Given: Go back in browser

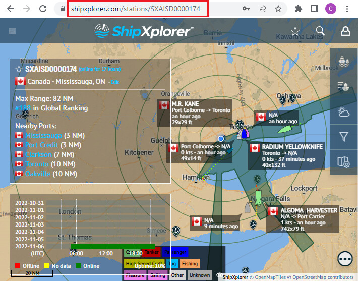Looking at the screenshot, I should tap(11, 9).
